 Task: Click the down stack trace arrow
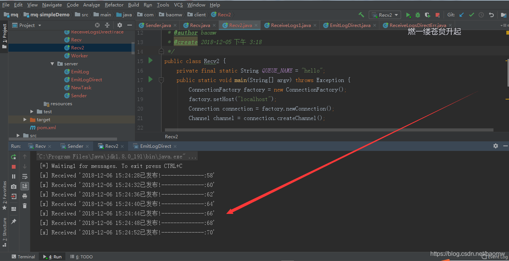point(25,166)
